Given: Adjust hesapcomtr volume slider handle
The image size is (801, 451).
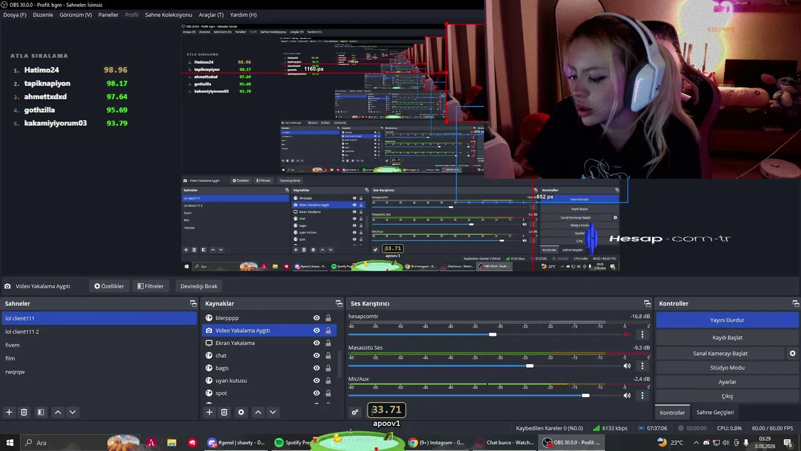Looking at the screenshot, I should pyautogui.click(x=492, y=334).
